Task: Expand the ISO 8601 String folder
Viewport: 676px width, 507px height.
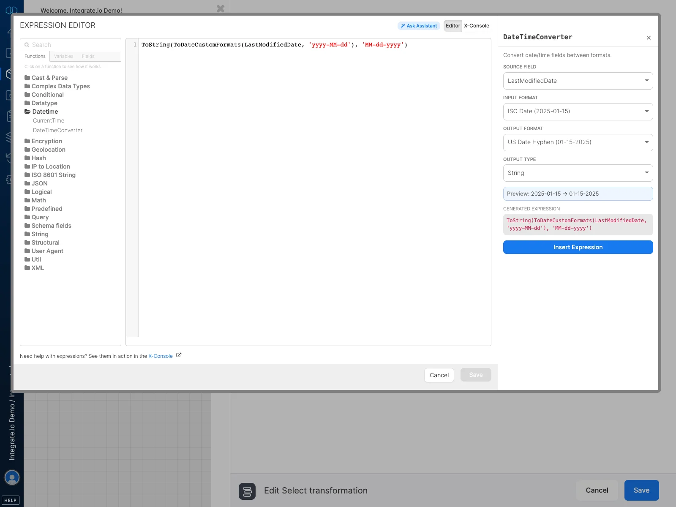Action: click(x=50, y=175)
